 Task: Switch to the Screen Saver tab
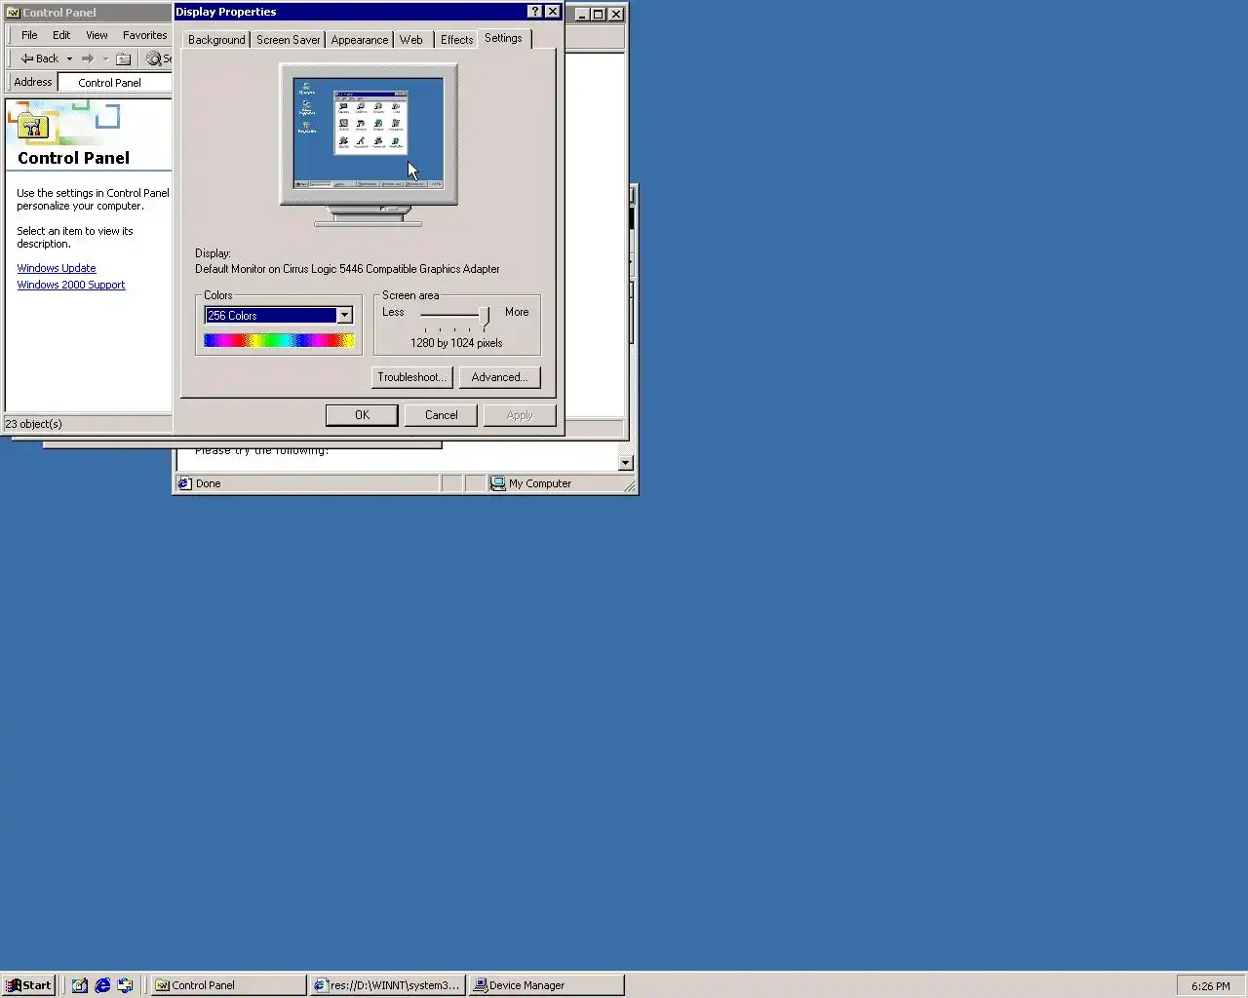[x=288, y=40]
